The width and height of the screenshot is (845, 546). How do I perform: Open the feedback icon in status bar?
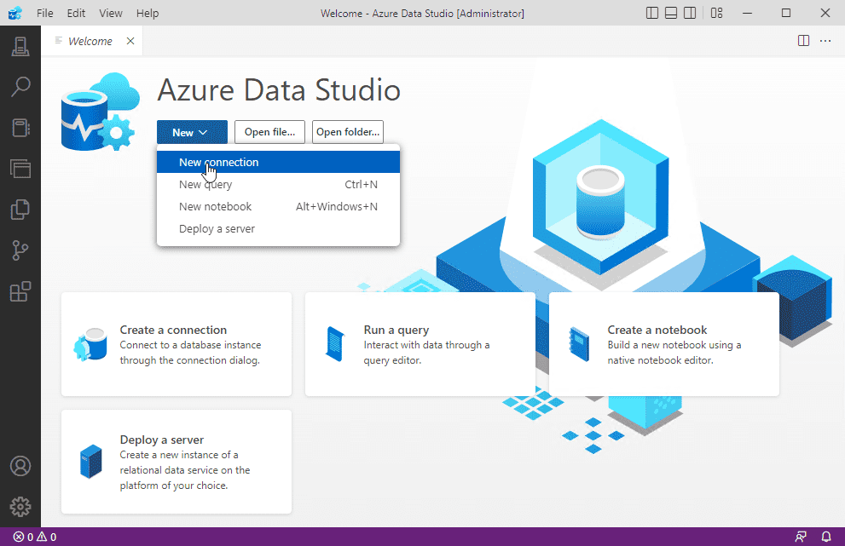coord(801,537)
